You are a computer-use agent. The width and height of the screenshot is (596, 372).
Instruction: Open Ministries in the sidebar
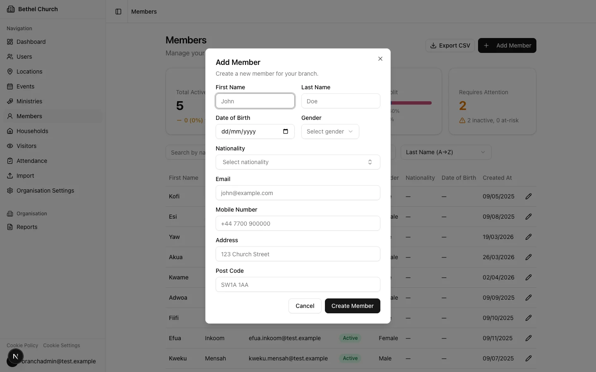(53, 101)
